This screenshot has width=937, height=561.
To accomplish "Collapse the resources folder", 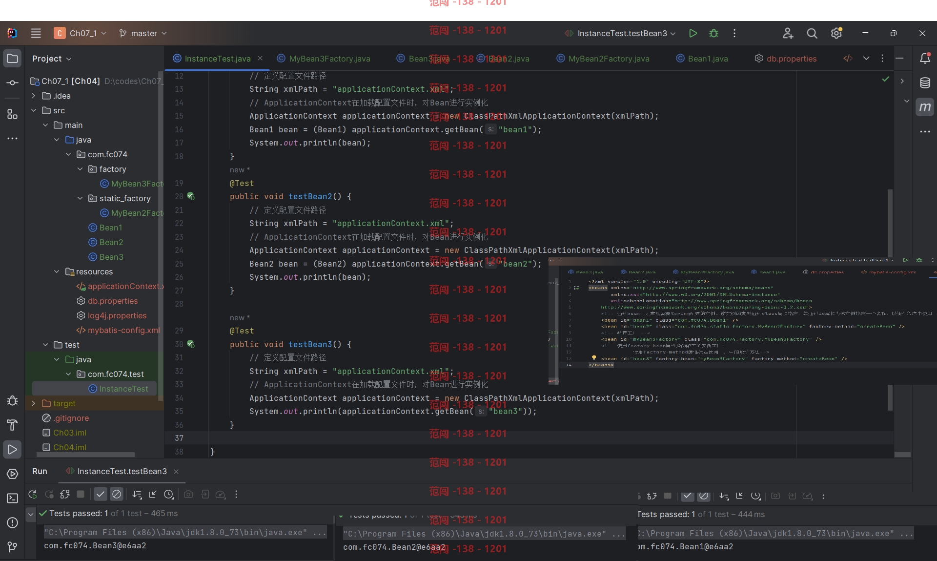I will [x=57, y=271].
